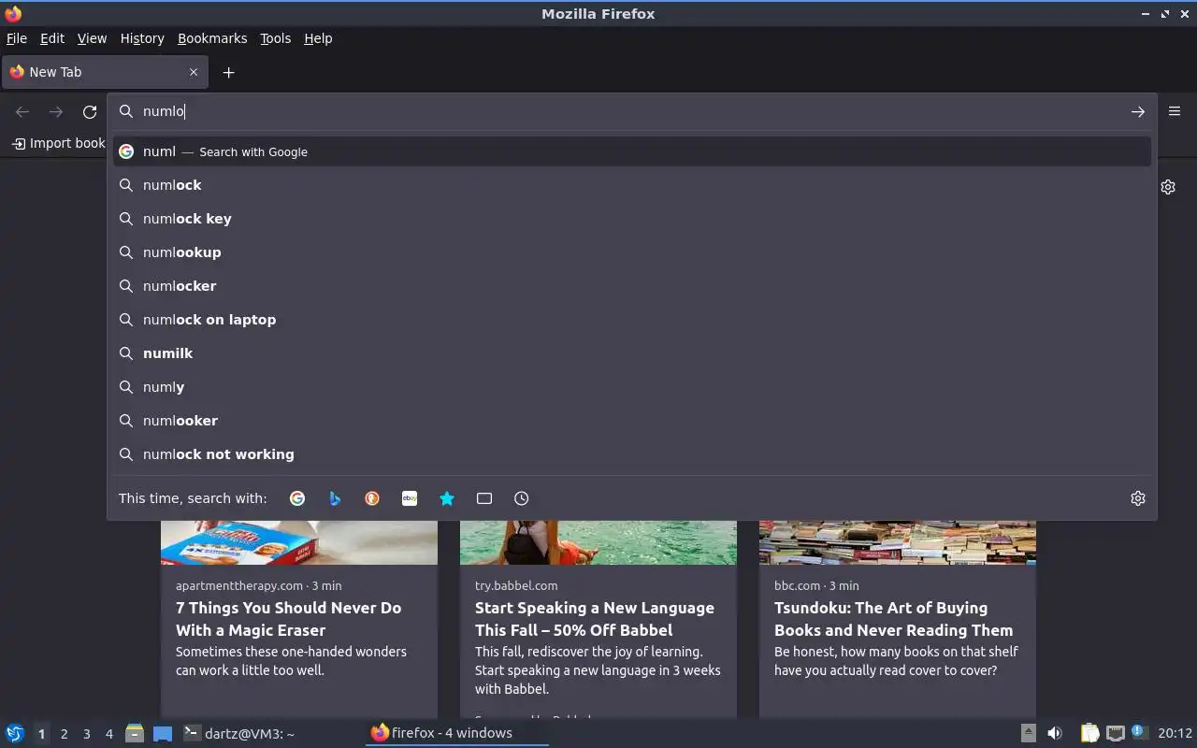Image resolution: width=1197 pixels, height=748 pixels.
Task: Choose the 'numlock not working' suggestion
Action: point(632,454)
